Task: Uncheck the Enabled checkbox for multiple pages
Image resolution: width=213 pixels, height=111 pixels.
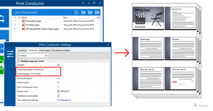Action: [x=59, y=65]
